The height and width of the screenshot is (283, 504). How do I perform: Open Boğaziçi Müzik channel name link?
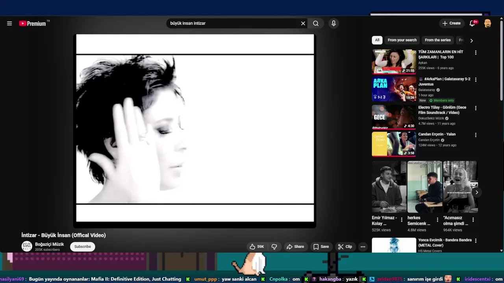[49, 244]
